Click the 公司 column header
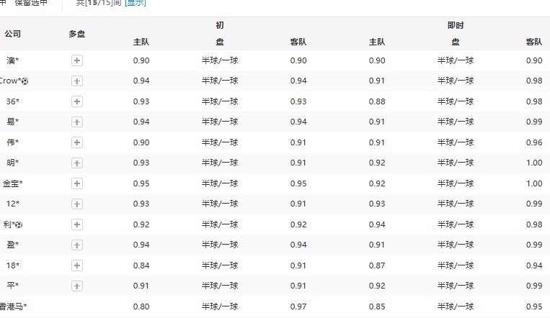 (12, 34)
